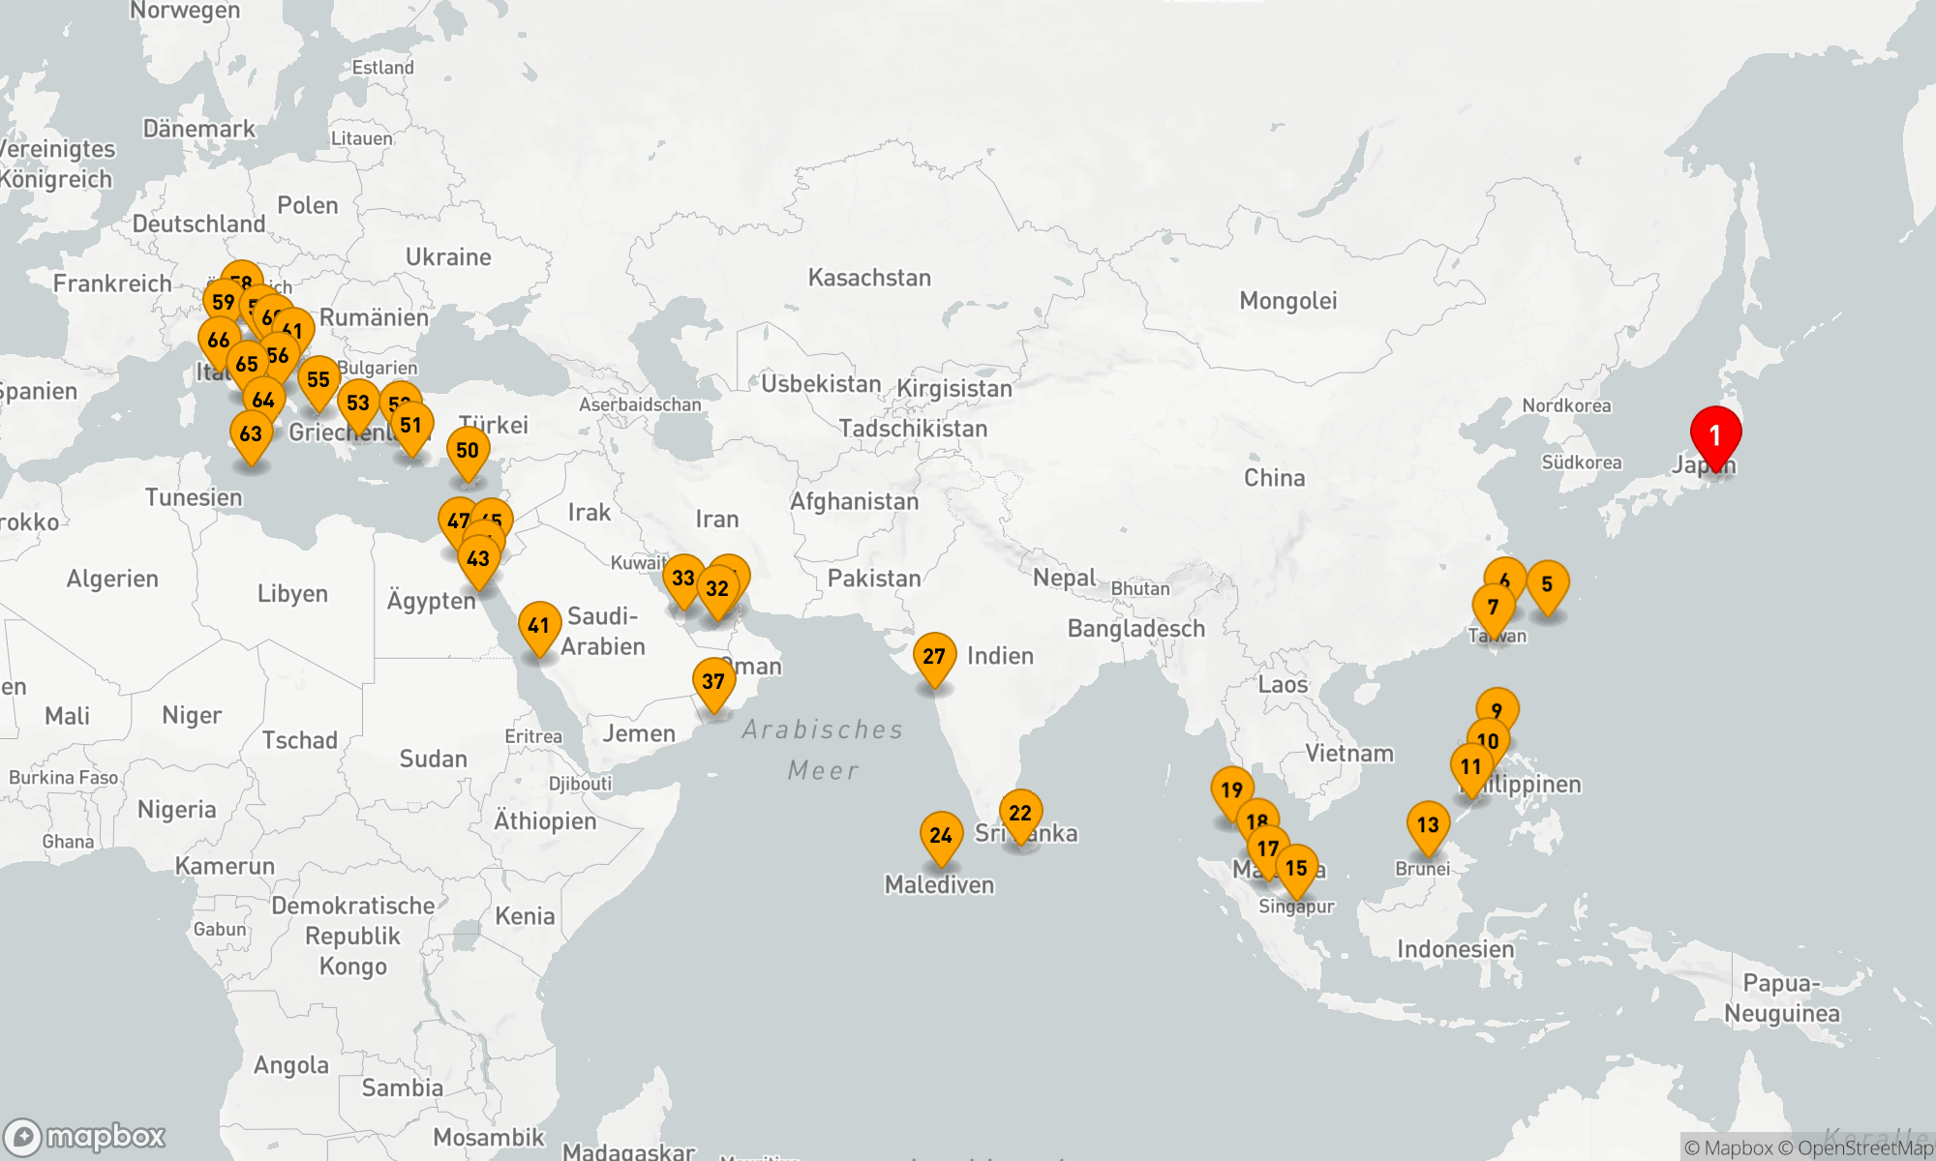1936x1161 pixels.
Task: Select marker 9 north of Philippinen
Action: tap(1497, 704)
